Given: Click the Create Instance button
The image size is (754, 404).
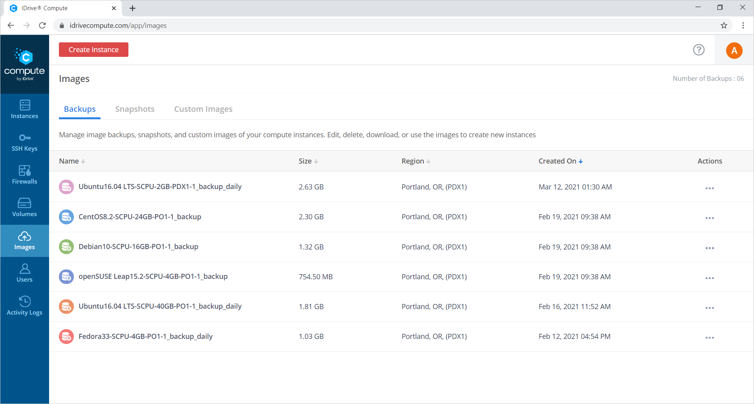Looking at the screenshot, I should point(93,50).
